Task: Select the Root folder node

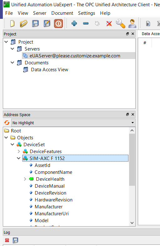Action: [16, 131]
